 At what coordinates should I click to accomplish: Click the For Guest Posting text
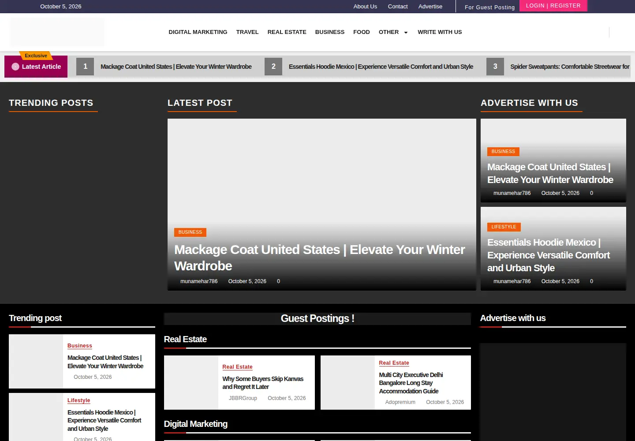tap(490, 7)
